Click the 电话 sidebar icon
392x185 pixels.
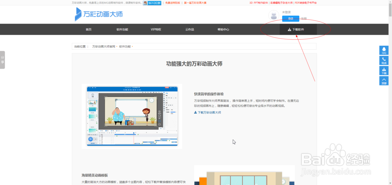point(384,60)
